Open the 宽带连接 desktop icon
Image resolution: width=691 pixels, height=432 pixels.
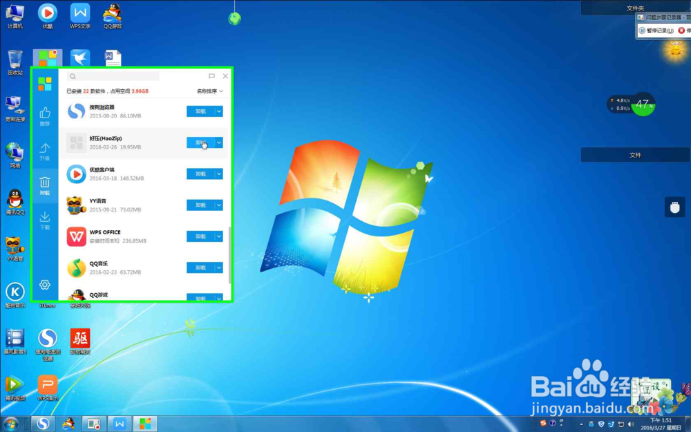15,109
